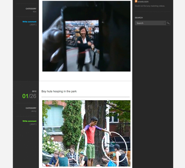185x168 pixels.
Task: Focus the Search text field
Action: pyautogui.click(x=150, y=23)
